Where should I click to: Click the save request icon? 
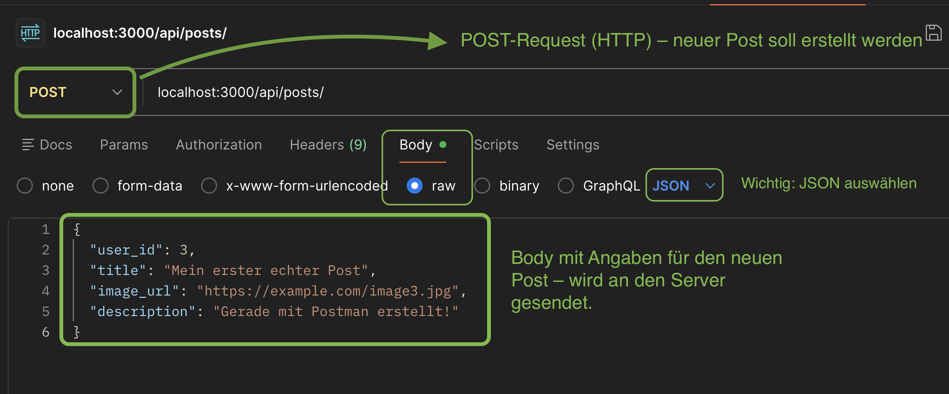tap(933, 33)
